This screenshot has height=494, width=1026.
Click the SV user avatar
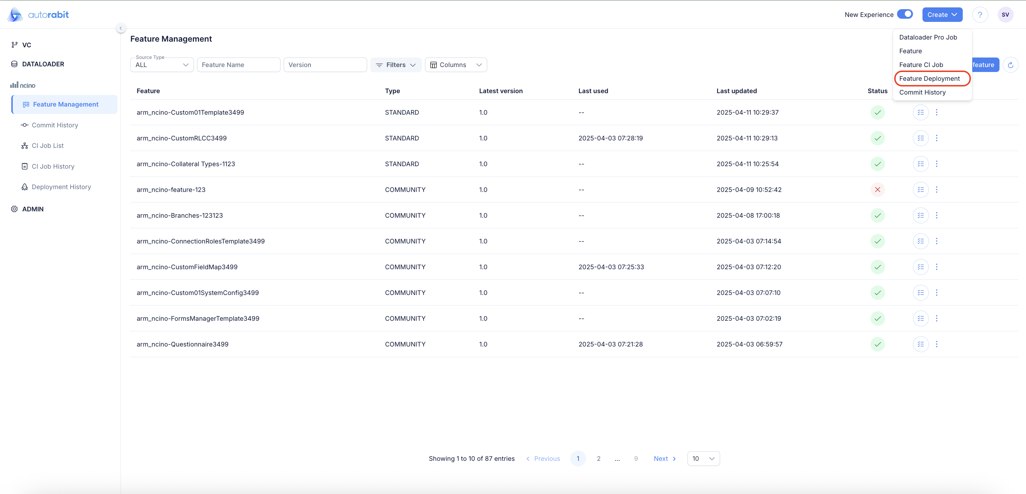tap(1005, 15)
